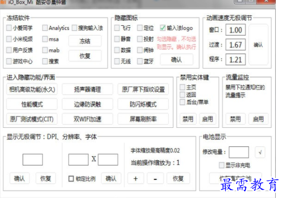Open 防闪烁模式

tap(143, 104)
